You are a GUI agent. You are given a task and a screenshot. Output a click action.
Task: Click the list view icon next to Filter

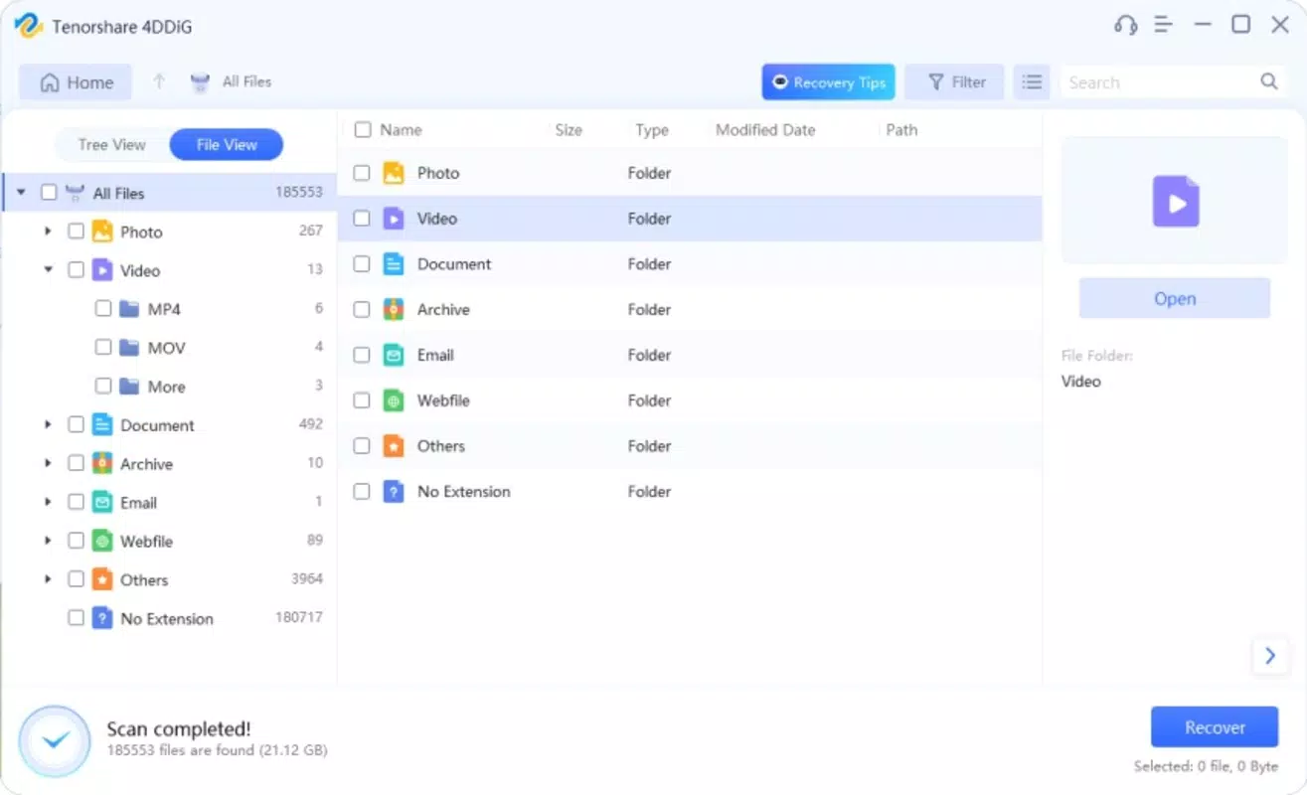point(1031,81)
